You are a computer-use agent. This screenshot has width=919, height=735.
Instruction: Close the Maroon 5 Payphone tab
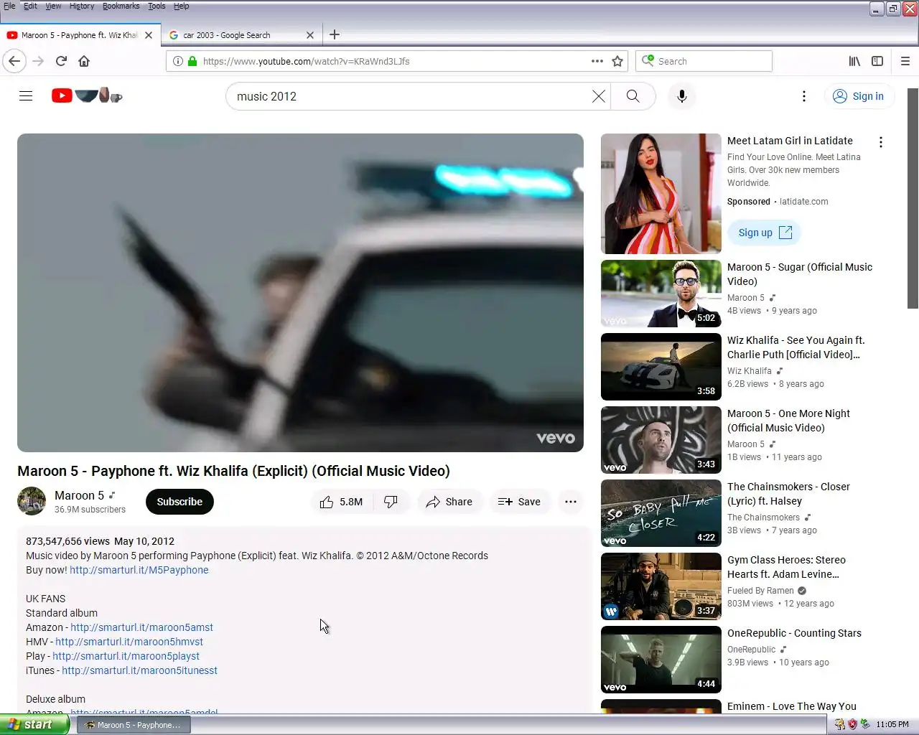point(149,34)
